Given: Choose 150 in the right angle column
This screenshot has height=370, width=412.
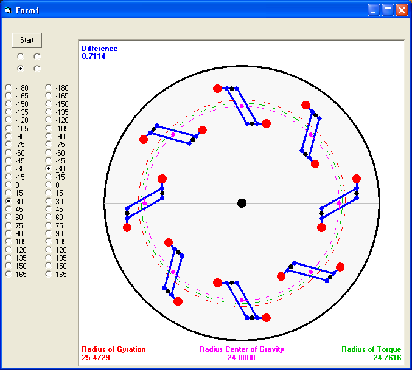Looking at the screenshot, I should pyautogui.click(x=56, y=266).
